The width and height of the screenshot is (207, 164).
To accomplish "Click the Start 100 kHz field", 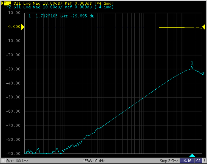I will point(17,160).
